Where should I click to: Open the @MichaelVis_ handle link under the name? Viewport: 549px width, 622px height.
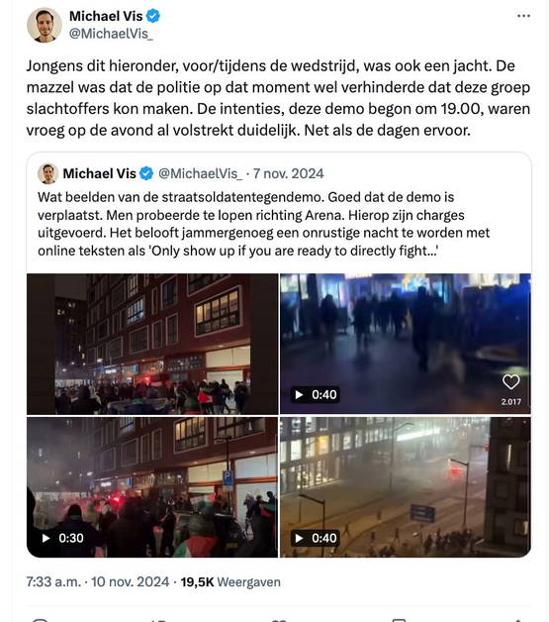(x=111, y=34)
